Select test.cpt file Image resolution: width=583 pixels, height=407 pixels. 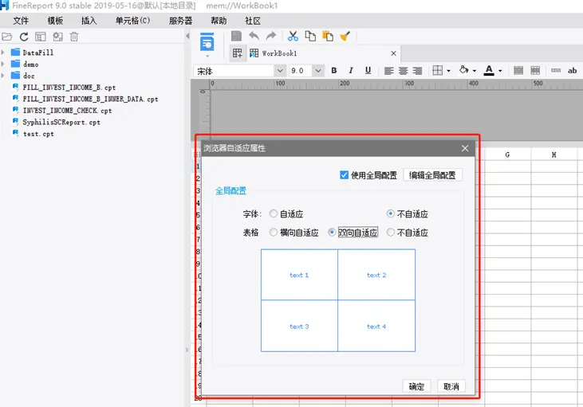click(38, 134)
